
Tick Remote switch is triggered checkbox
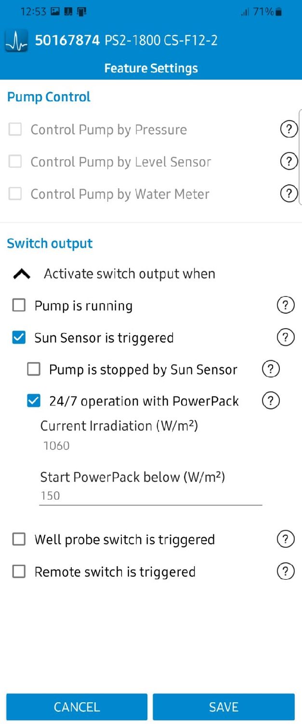pos(19,571)
